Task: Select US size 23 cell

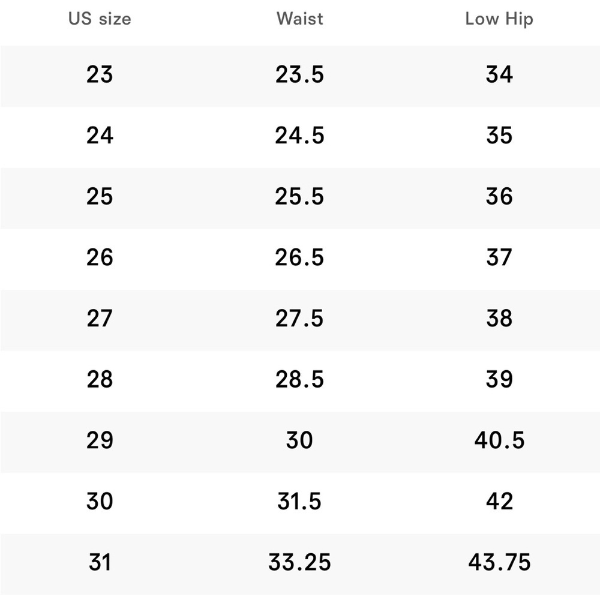Action: point(100,75)
